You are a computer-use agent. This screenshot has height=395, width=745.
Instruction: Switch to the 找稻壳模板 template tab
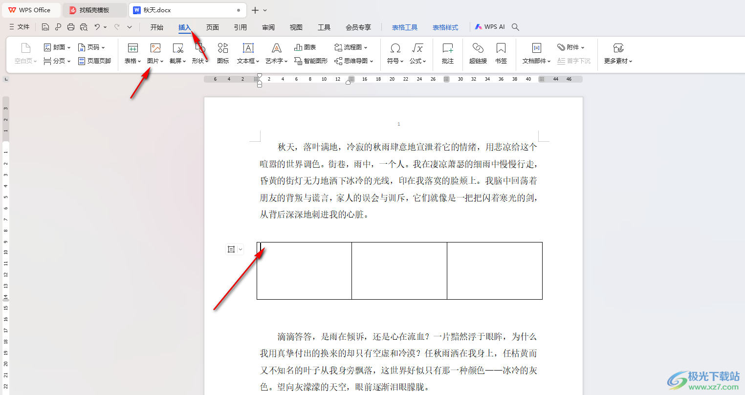click(x=95, y=10)
